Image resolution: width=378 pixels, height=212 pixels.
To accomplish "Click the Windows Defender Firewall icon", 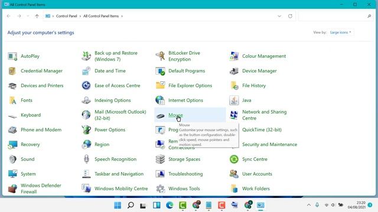I will pos(12,188).
